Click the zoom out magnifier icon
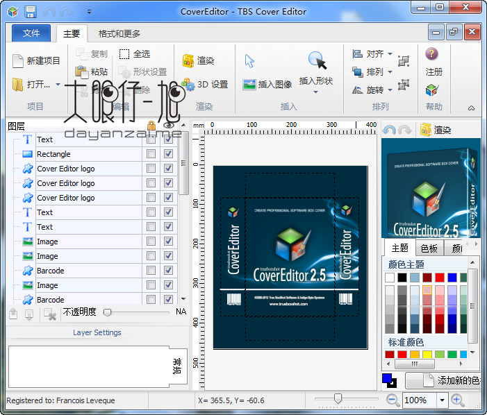The image size is (487, 415). [393, 400]
